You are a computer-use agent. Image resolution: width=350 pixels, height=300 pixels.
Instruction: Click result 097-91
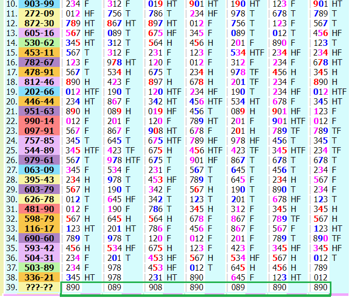(39, 131)
